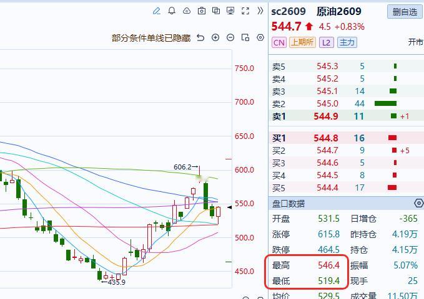This screenshot has height=299, width=424.
Task: Click the sc2609 contract code
Action: tap(288, 12)
